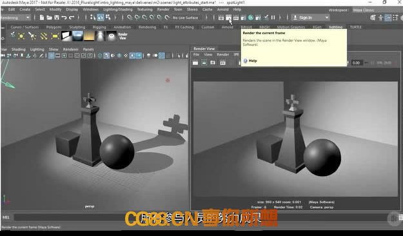This screenshot has height=236, width=403.
Task: Switch to the TURTLE shelf tab
Action: pyautogui.click(x=356, y=27)
